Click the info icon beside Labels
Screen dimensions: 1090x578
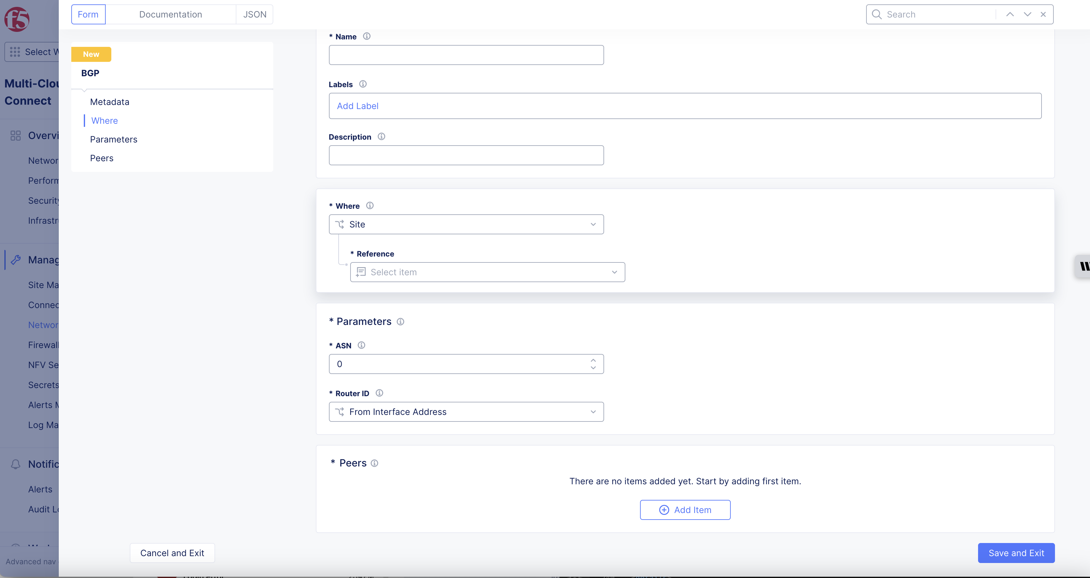click(x=363, y=84)
